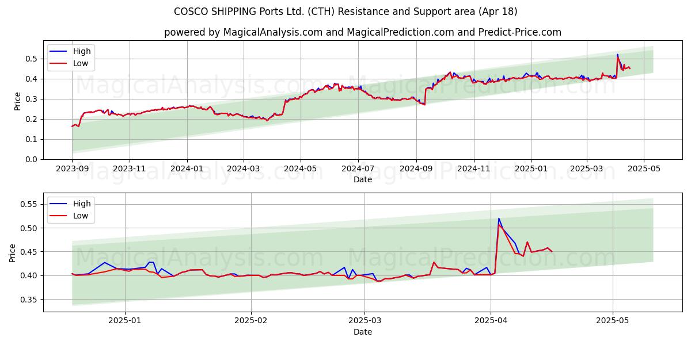This screenshot has height=345, width=691.
Task: Click the '0.3' y-axis tick on the top chart
Action: (x=32, y=99)
